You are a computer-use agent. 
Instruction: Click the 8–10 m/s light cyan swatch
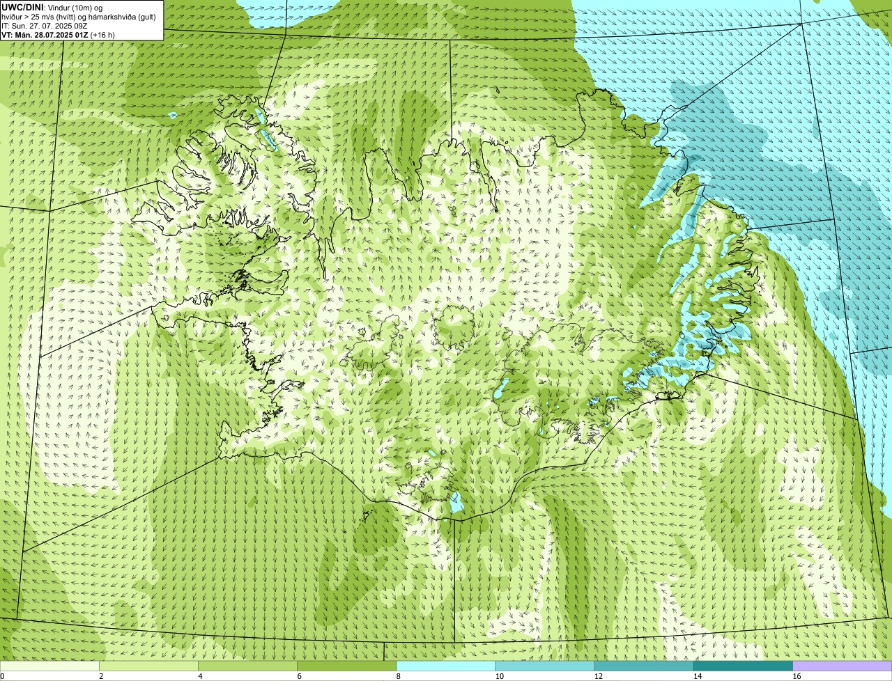(x=447, y=666)
